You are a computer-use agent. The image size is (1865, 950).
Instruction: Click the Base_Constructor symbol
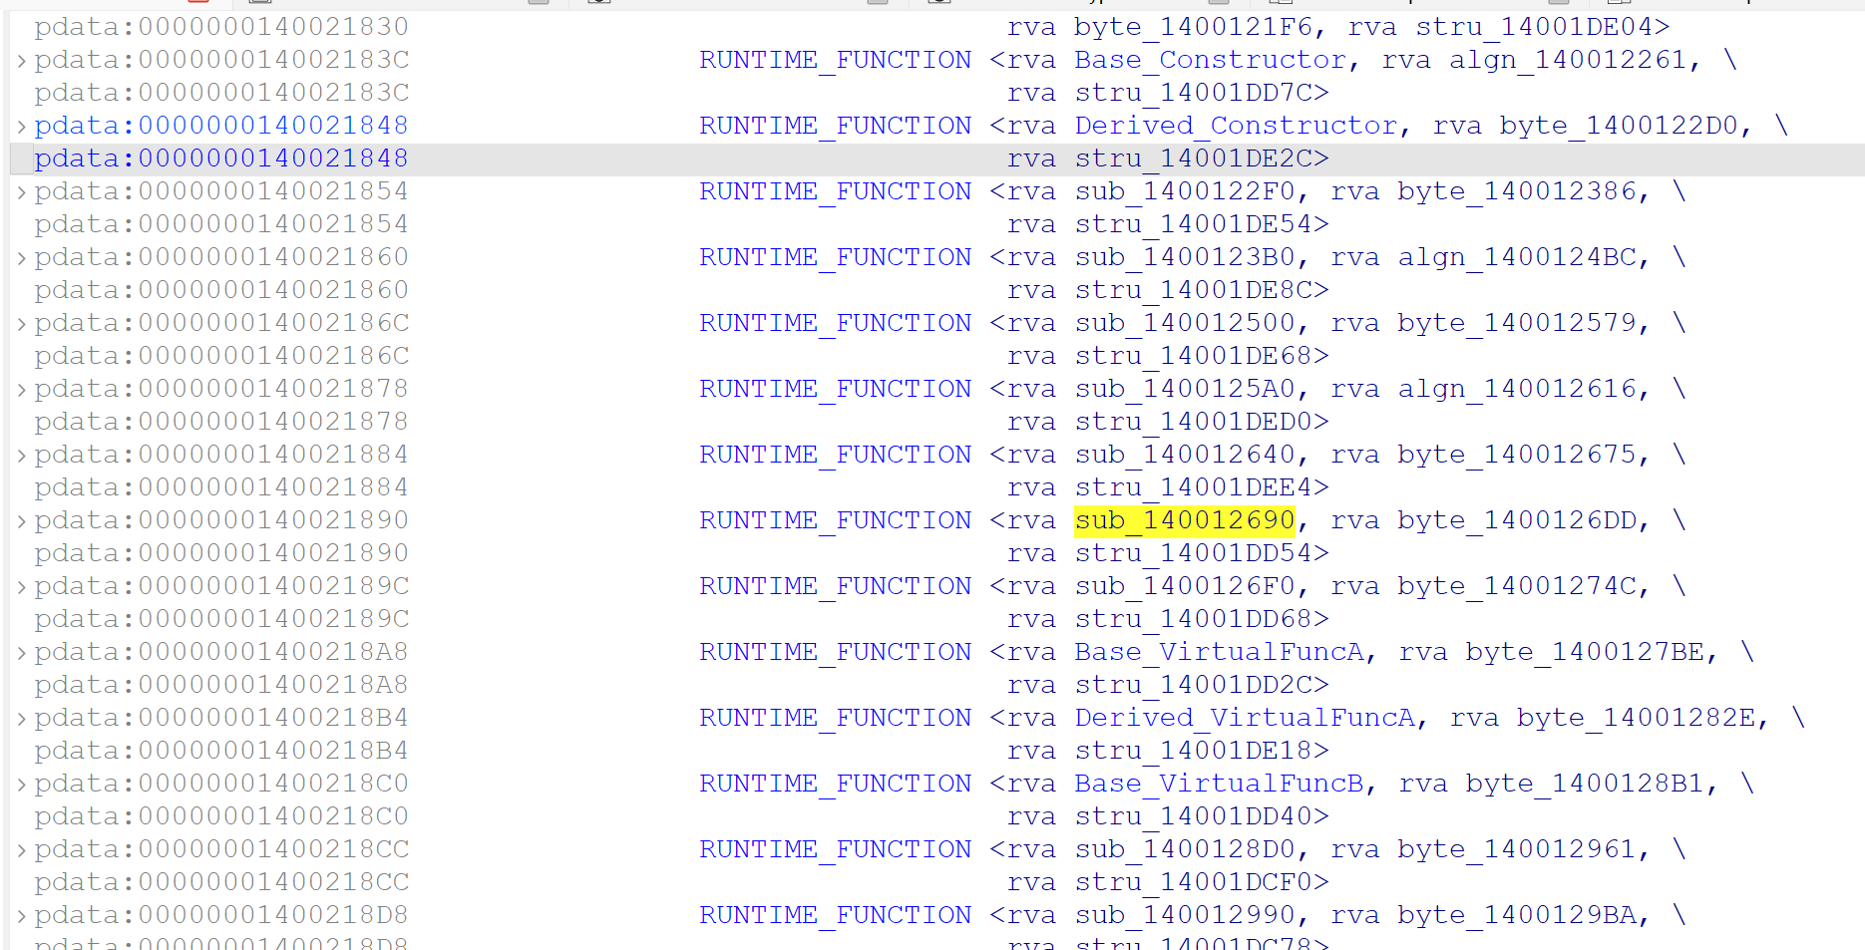1210,60
